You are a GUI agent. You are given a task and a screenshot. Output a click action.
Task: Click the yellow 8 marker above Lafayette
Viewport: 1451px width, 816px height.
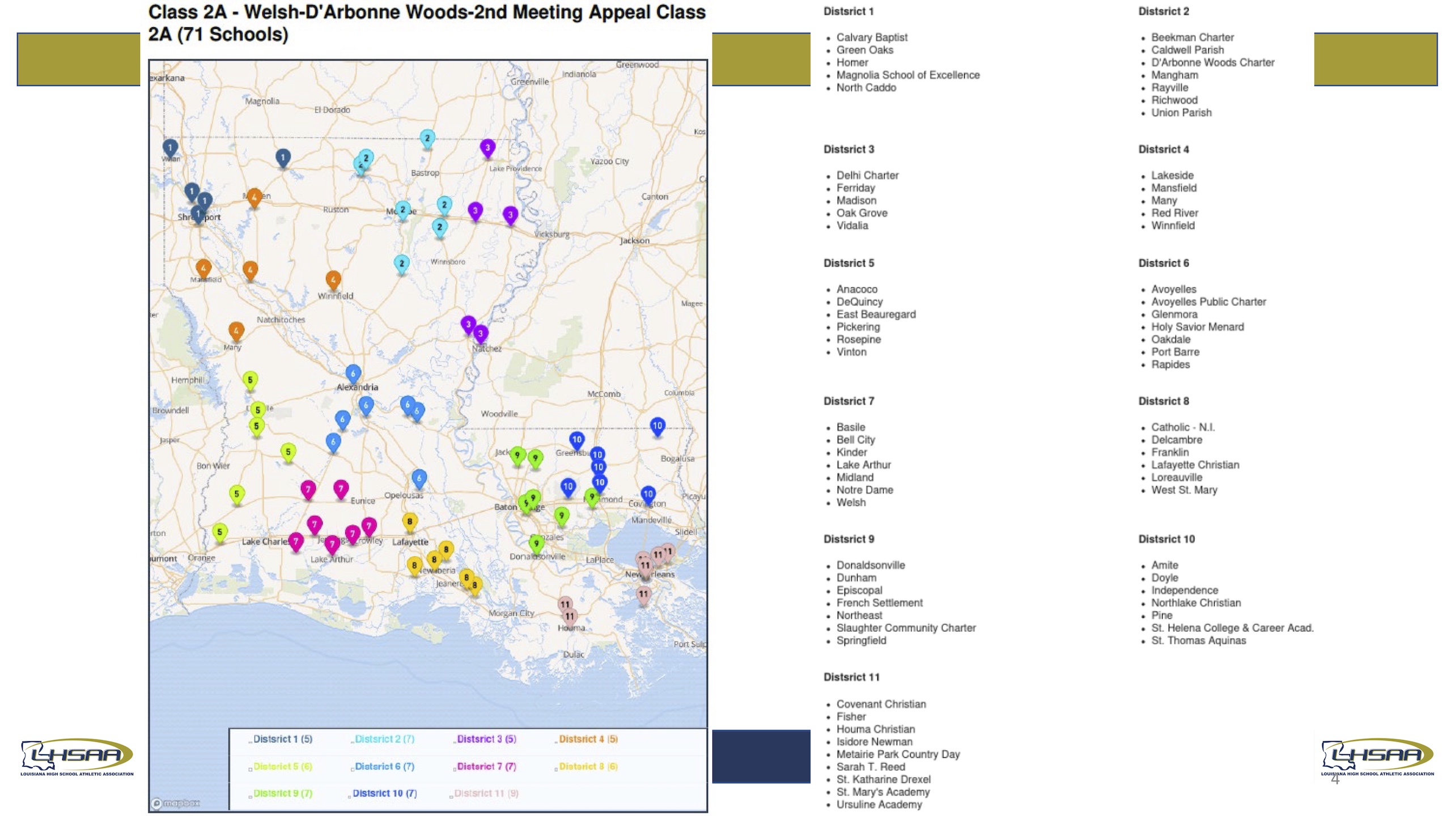[x=410, y=521]
